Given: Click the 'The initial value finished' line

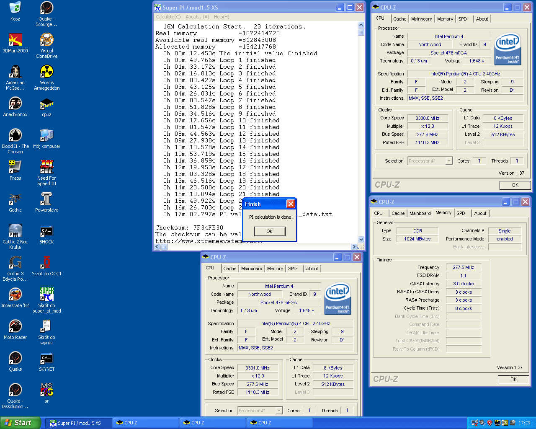Looking at the screenshot, I should click(x=240, y=53).
